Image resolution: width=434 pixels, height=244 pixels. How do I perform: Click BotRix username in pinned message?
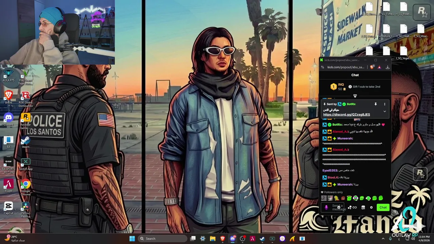point(351,104)
